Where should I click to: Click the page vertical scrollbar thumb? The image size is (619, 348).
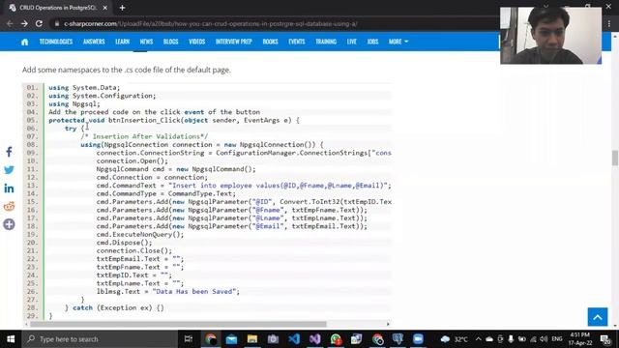[x=615, y=158]
